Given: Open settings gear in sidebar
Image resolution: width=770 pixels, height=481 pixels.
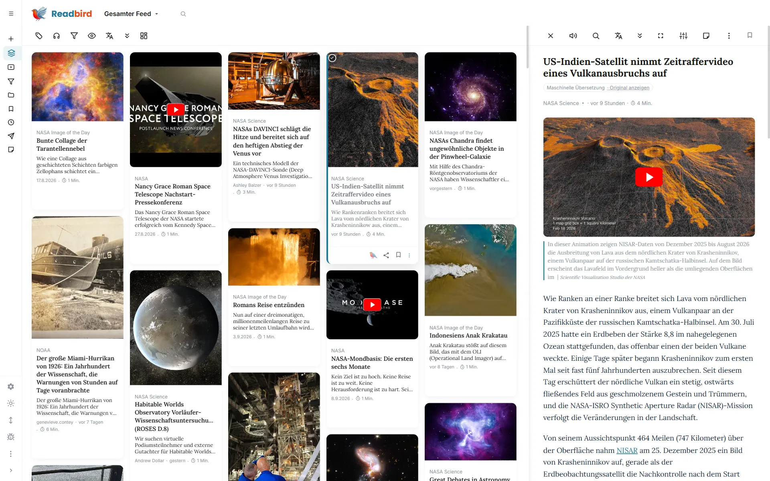Looking at the screenshot, I should [11, 386].
